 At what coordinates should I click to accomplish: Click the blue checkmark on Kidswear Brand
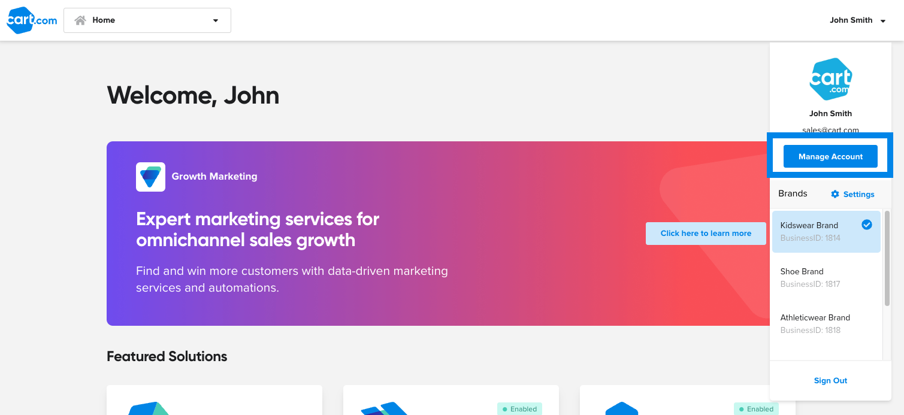866,225
